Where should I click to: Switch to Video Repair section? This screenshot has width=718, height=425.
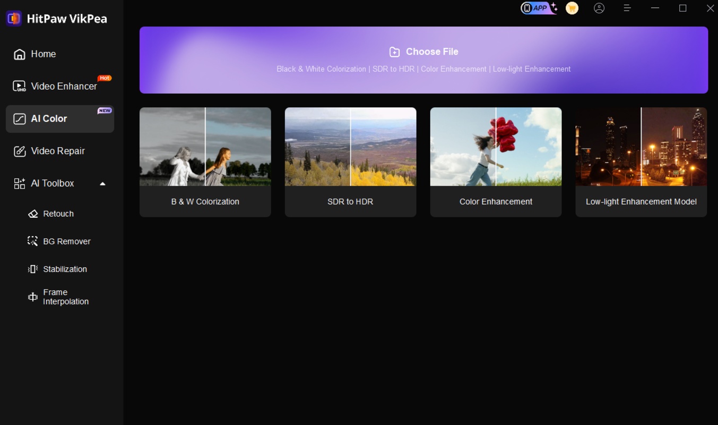[57, 151]
